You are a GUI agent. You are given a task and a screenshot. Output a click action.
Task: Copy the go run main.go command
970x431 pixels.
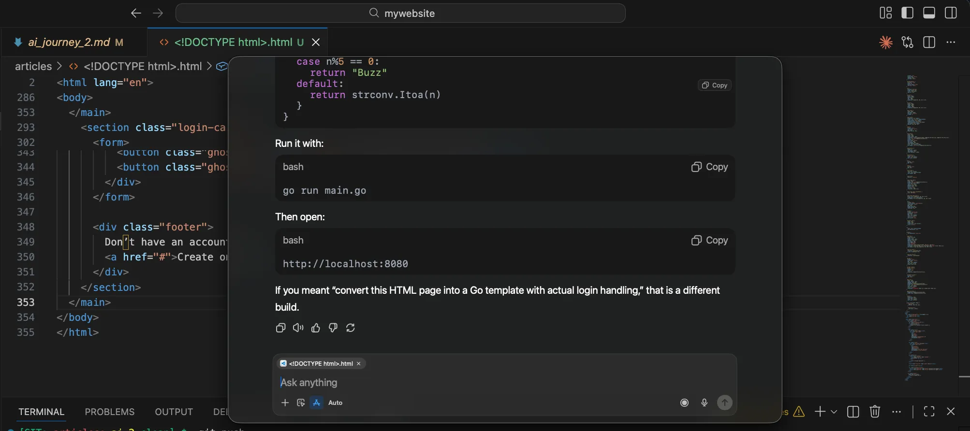(709, 167)
